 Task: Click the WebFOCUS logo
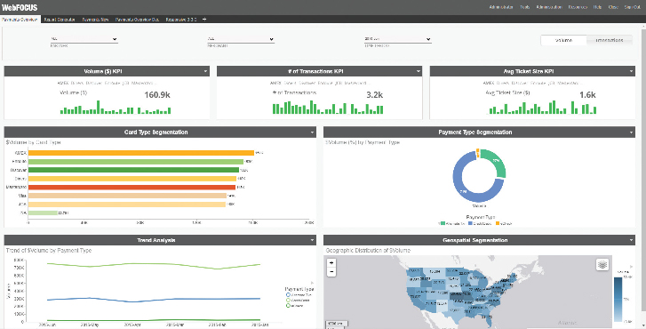(20, 7)
